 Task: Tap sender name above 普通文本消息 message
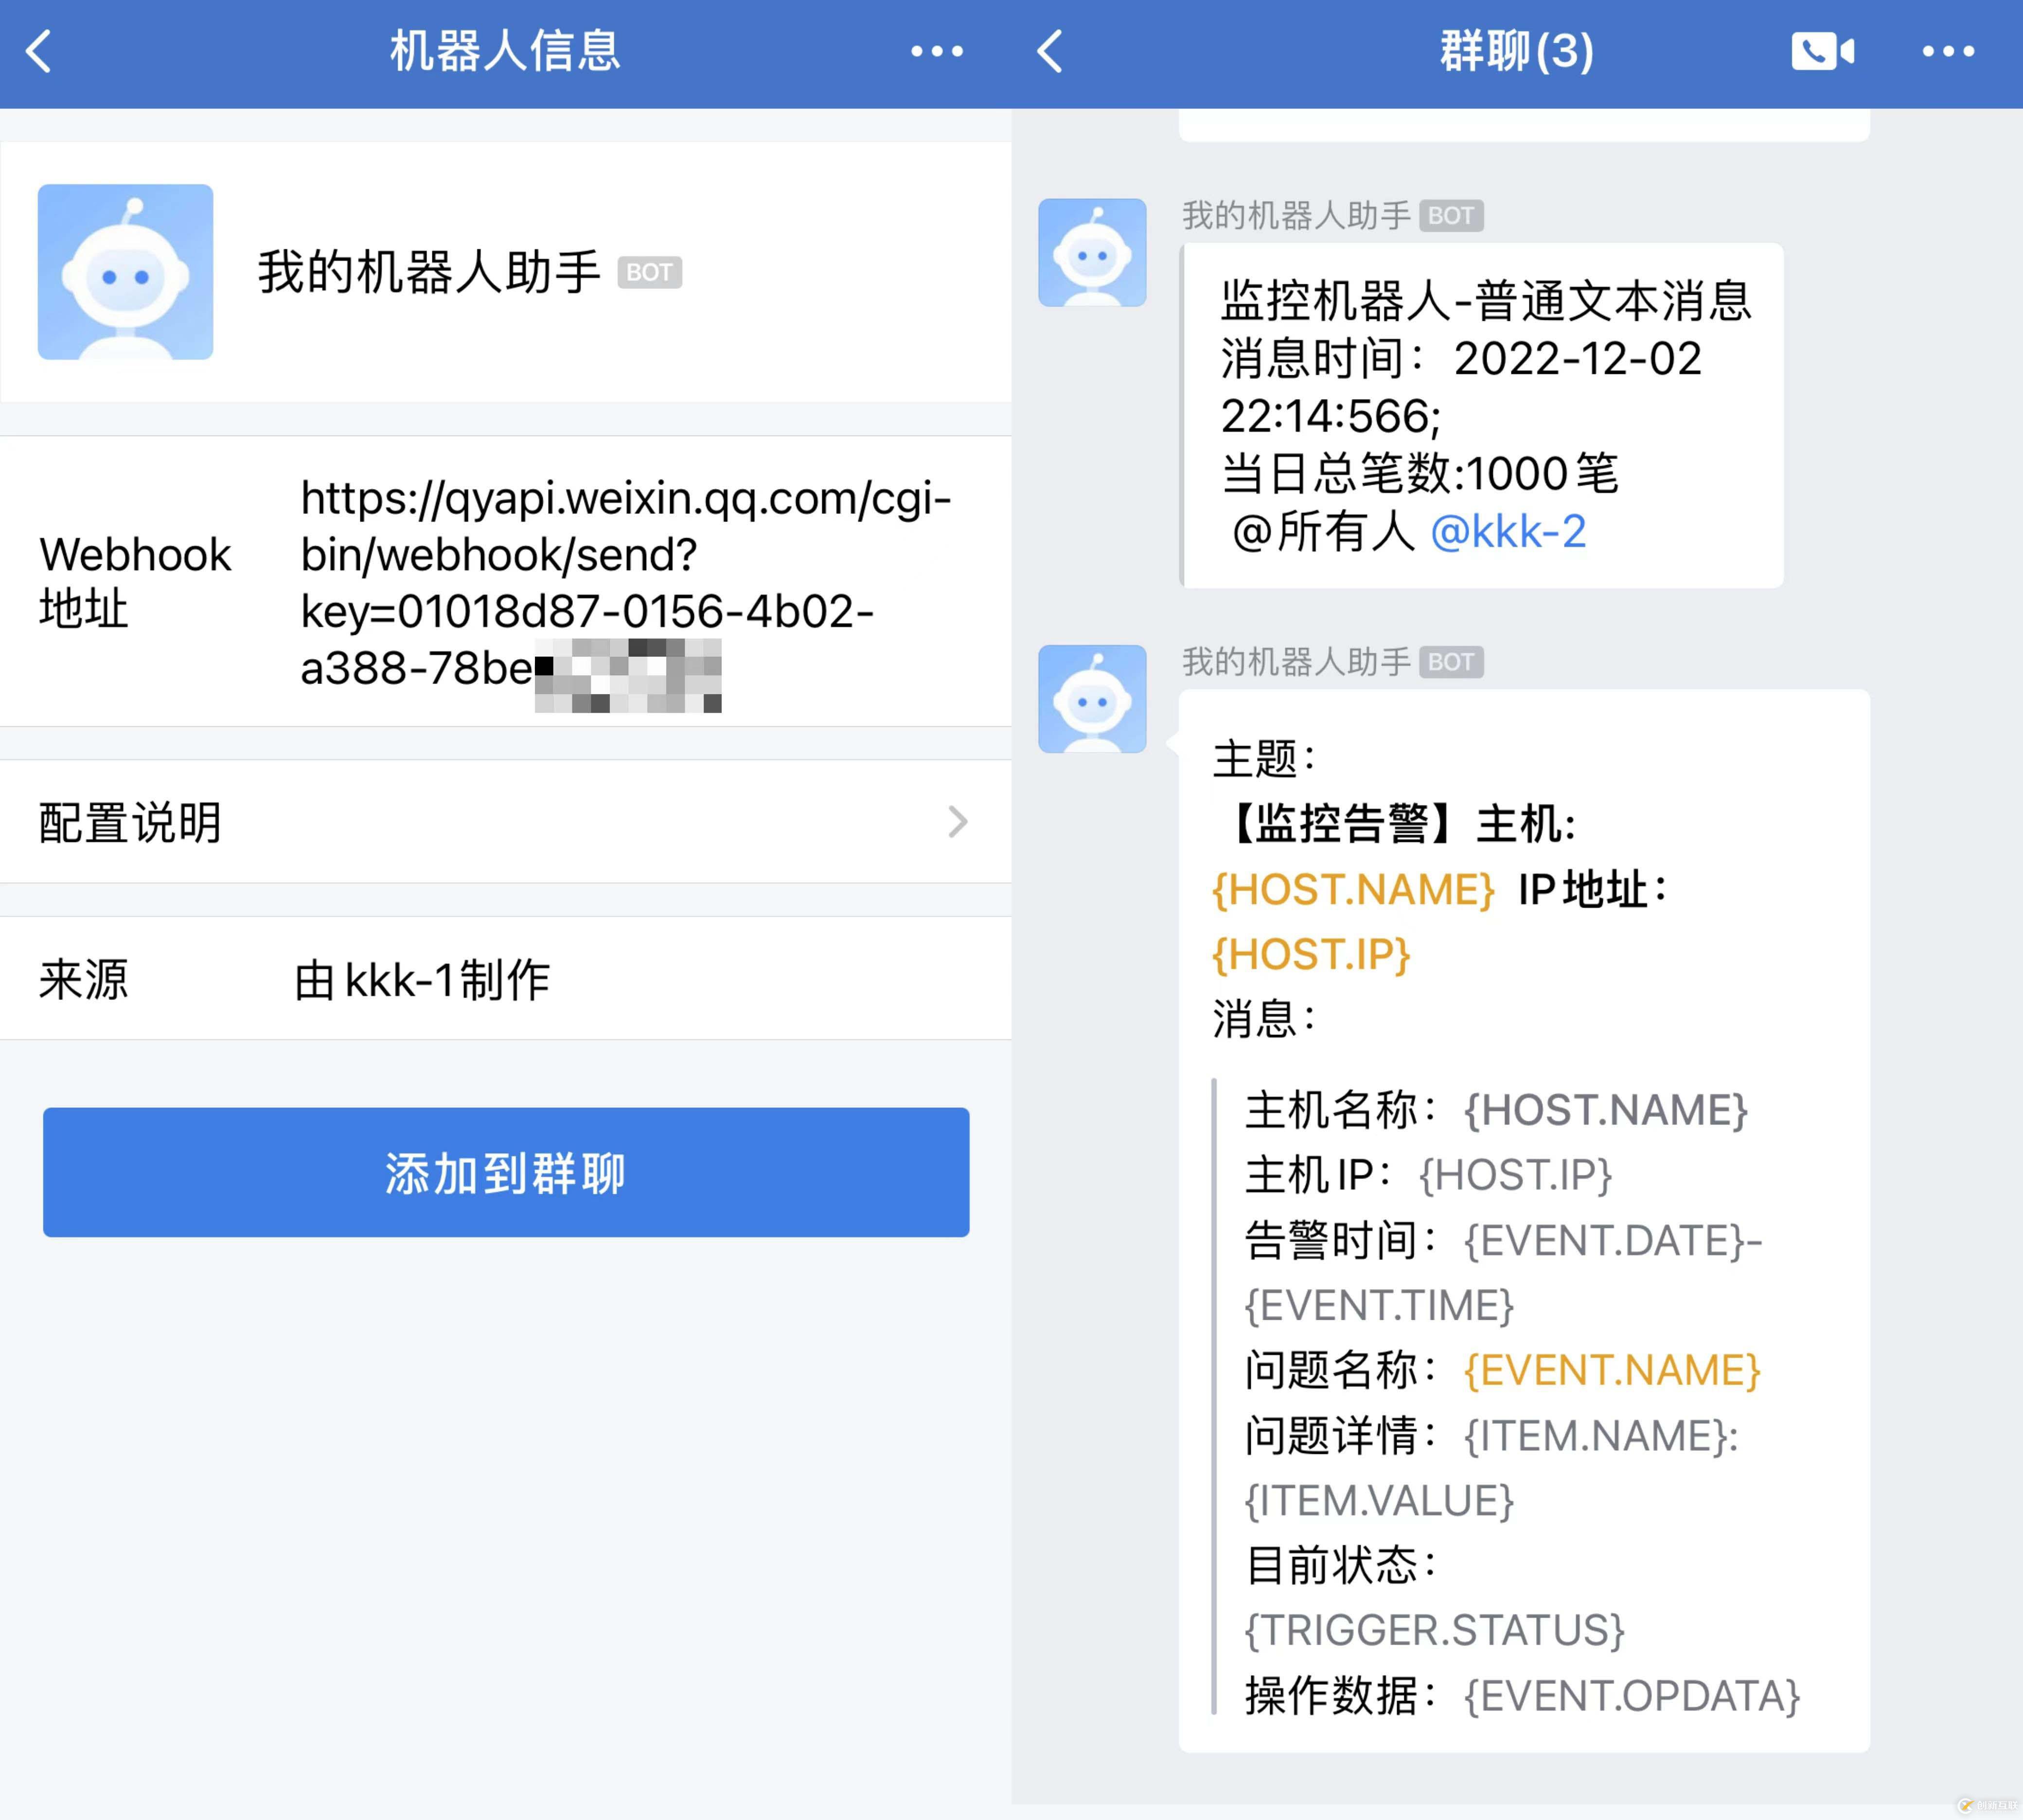click(x=1295, y=215)
